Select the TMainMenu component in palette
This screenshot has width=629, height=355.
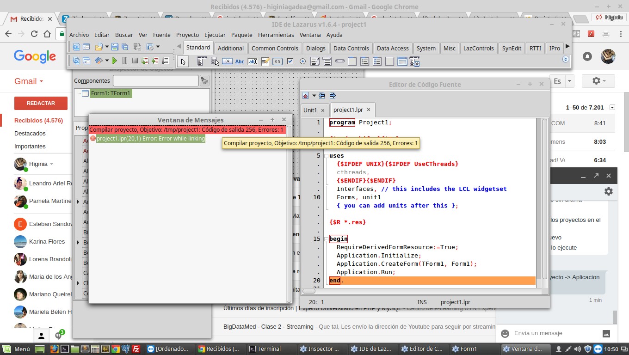pyautogui.click(x=202, y=61)
